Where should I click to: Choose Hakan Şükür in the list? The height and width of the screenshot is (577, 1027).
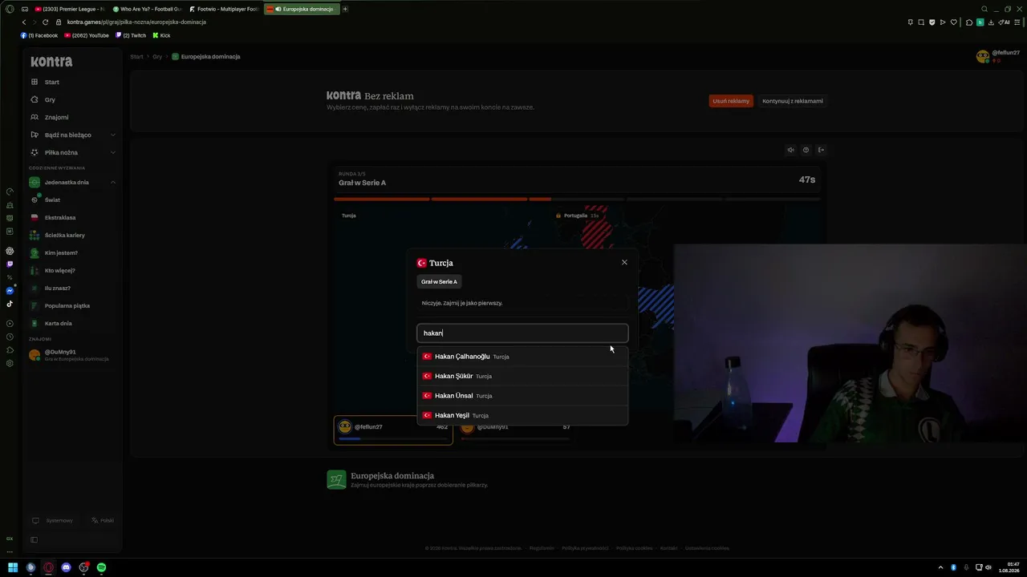click(522, 376)
